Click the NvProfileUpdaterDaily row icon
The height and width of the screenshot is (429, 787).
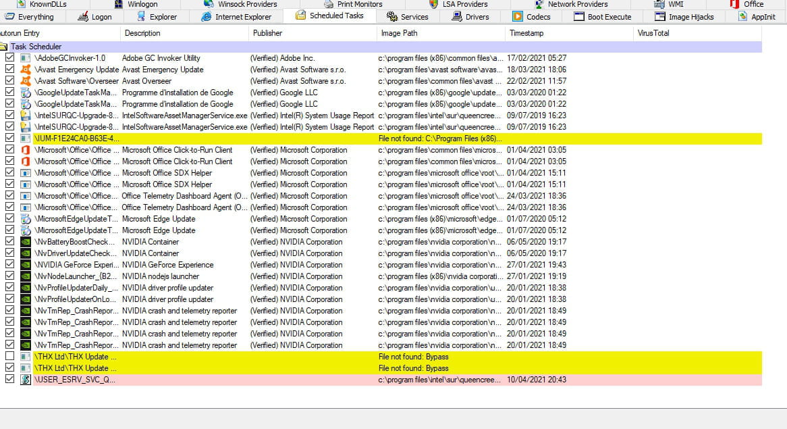tap(25, 288)
